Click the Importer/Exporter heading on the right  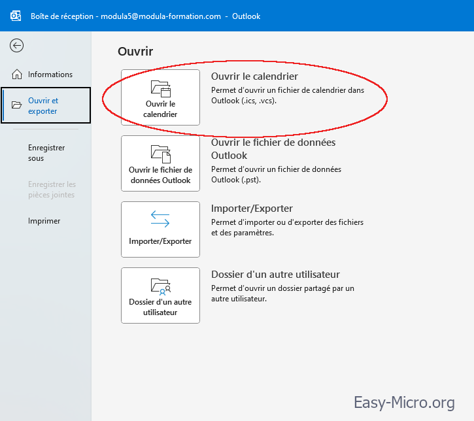[x=252, y=209]
